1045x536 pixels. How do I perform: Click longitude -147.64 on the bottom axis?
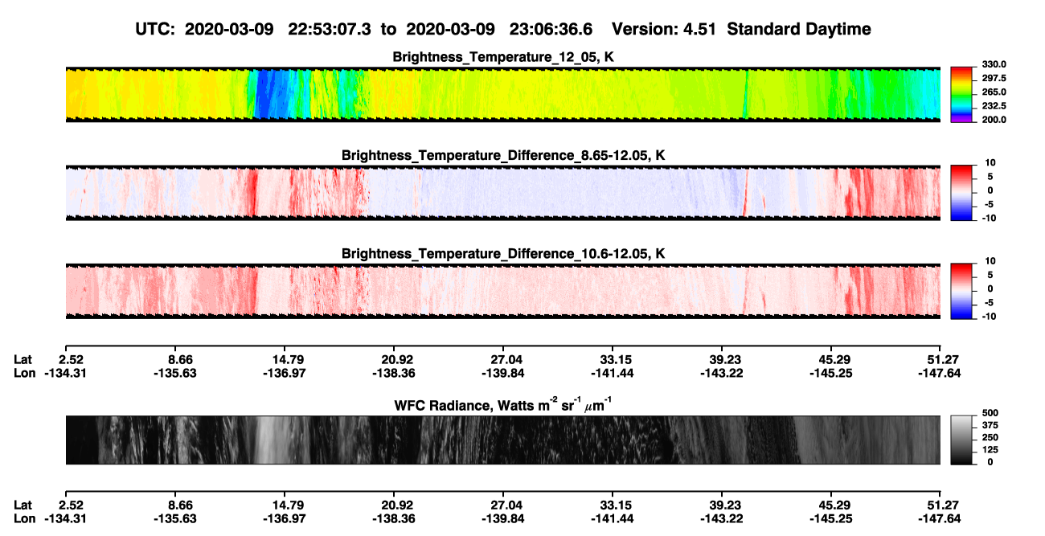[x=940, y=518]
